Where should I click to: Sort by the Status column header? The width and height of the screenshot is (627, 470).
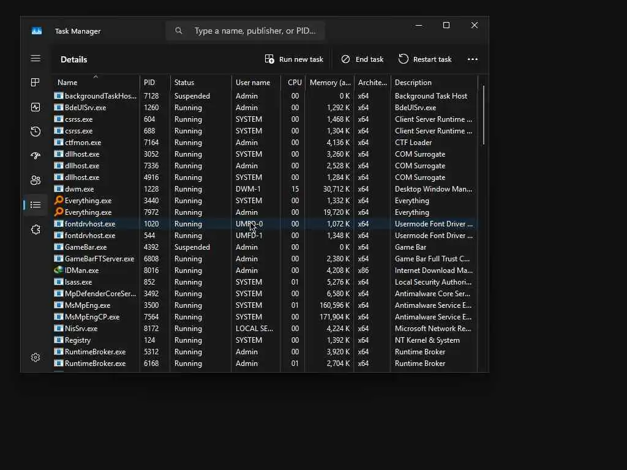(201, 83)
